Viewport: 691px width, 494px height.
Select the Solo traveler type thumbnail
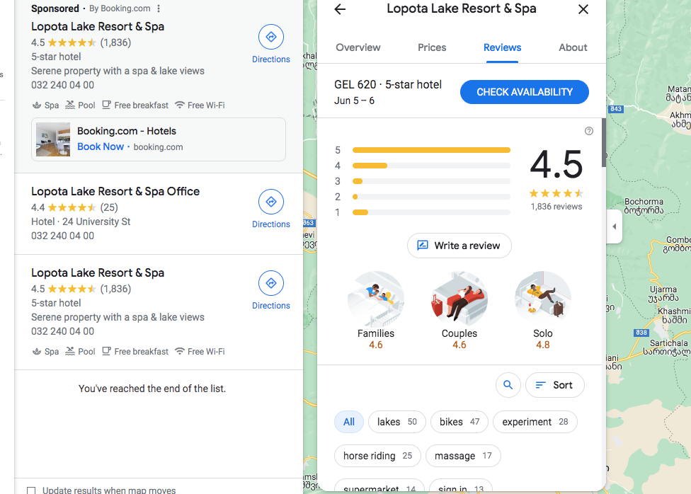point(543,299)
